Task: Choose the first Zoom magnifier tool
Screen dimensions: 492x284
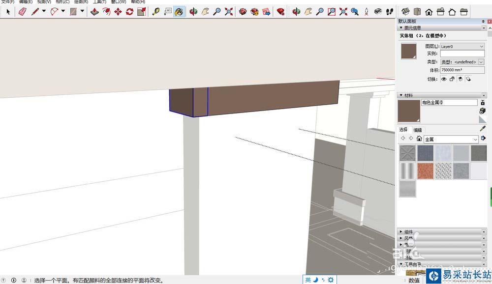Action: coord(217,12)
